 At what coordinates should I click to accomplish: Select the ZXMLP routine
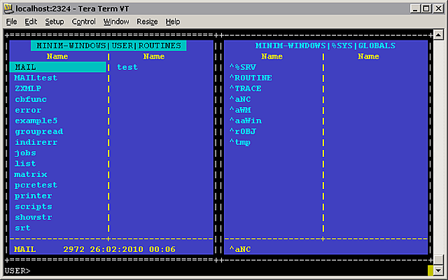pyautogui.click(x=28, y=89)
